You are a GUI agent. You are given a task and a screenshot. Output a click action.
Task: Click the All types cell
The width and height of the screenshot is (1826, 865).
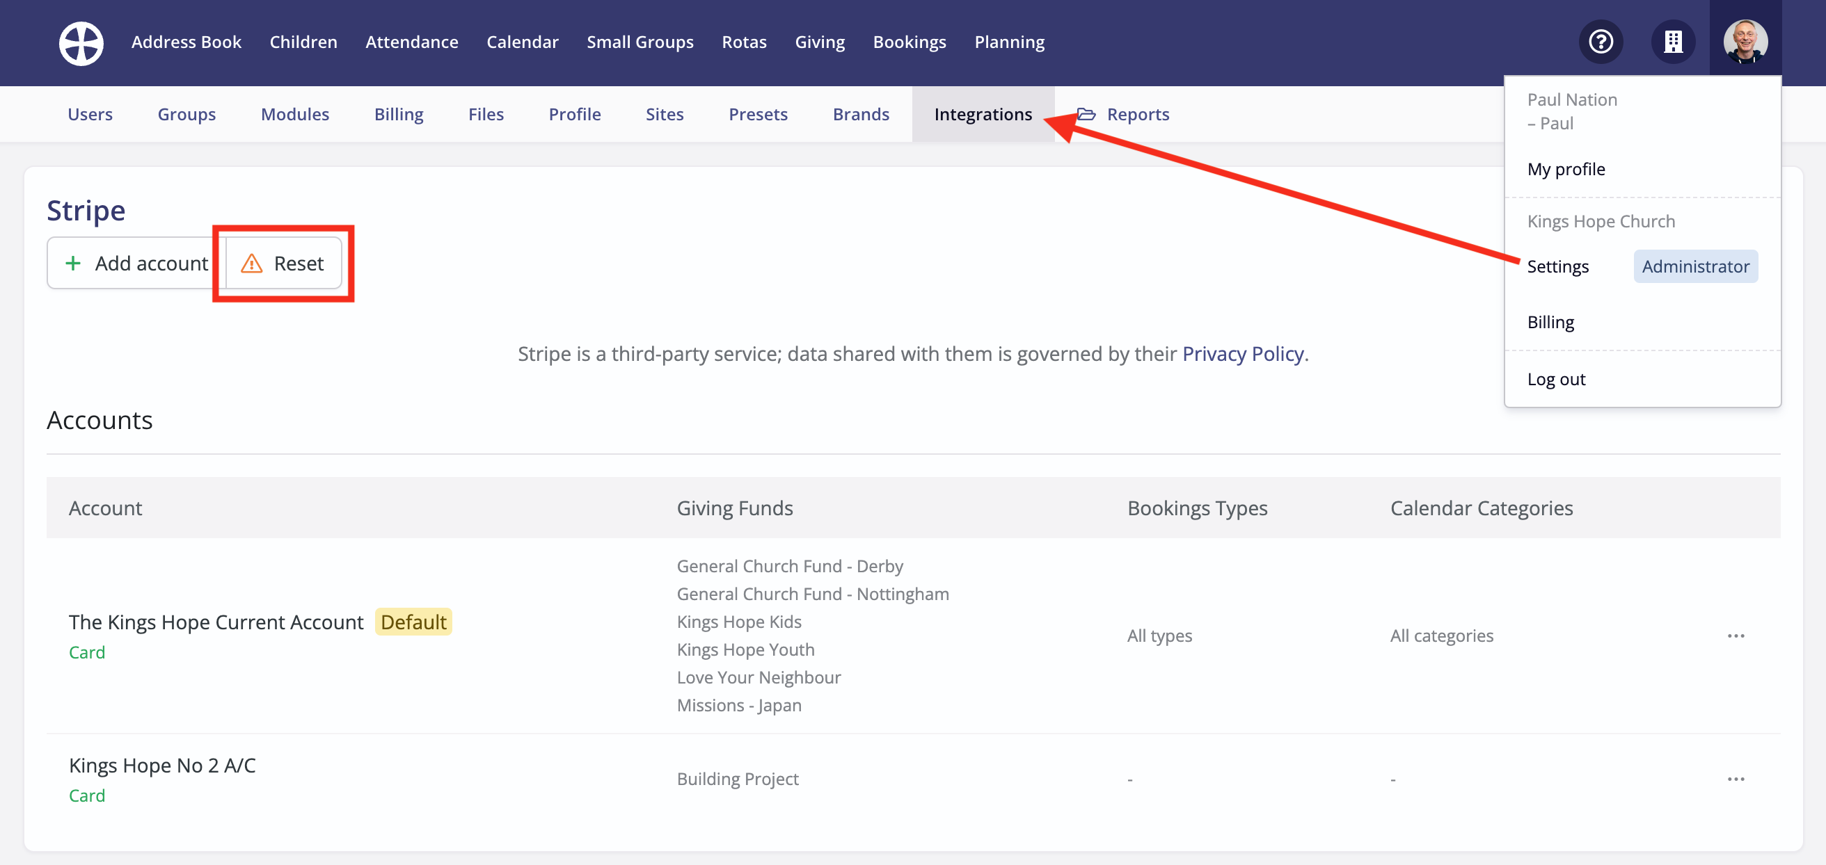(x=1159, y=636)
